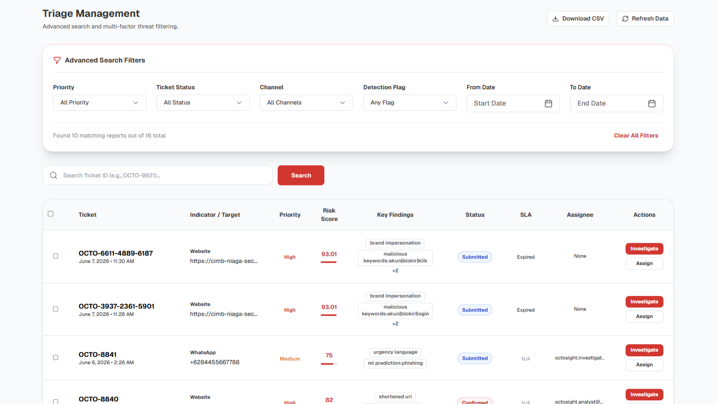Click the Status column header
The height and width of the screenshot is (404, 718).
tap(475, 215)
